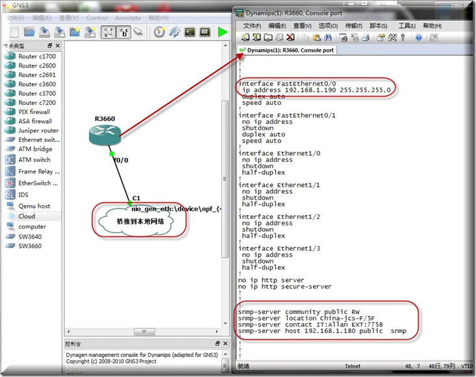The width and height of the screenshot is (476, 377).
Task: Click the New blank project icon in GNS3
Action: point(14,32)
